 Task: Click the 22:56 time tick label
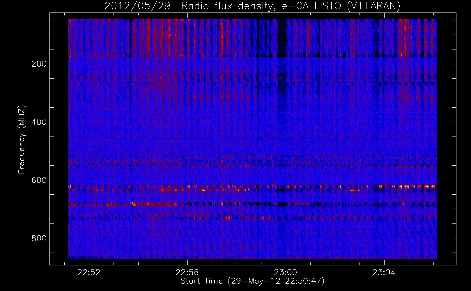[x=187, y=273]
